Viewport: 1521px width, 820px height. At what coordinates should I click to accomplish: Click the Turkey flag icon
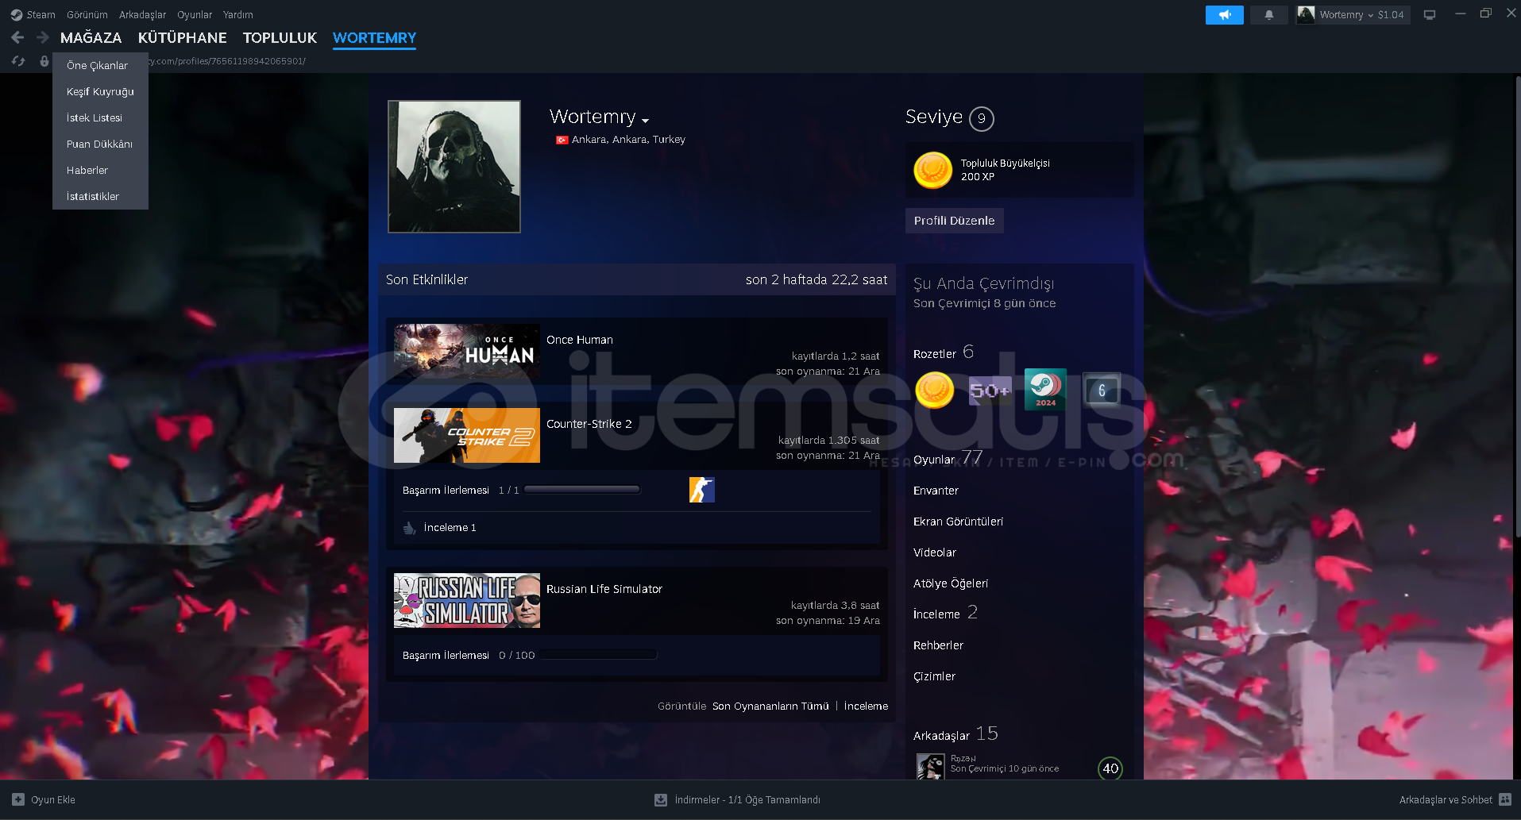pos(562,140)
